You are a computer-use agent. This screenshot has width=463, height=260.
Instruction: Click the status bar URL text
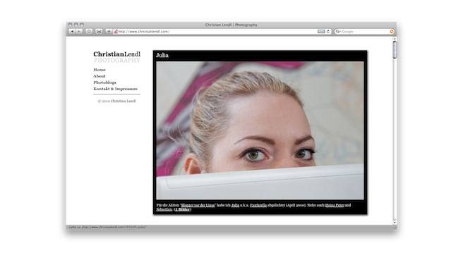pos(107,228)
